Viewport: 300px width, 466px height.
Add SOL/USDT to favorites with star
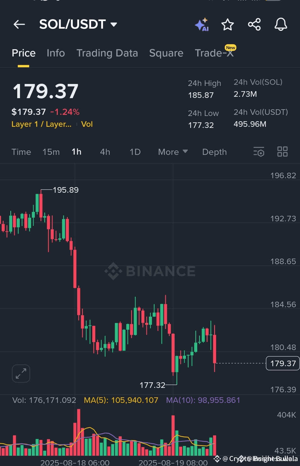(x=227, y=24)
